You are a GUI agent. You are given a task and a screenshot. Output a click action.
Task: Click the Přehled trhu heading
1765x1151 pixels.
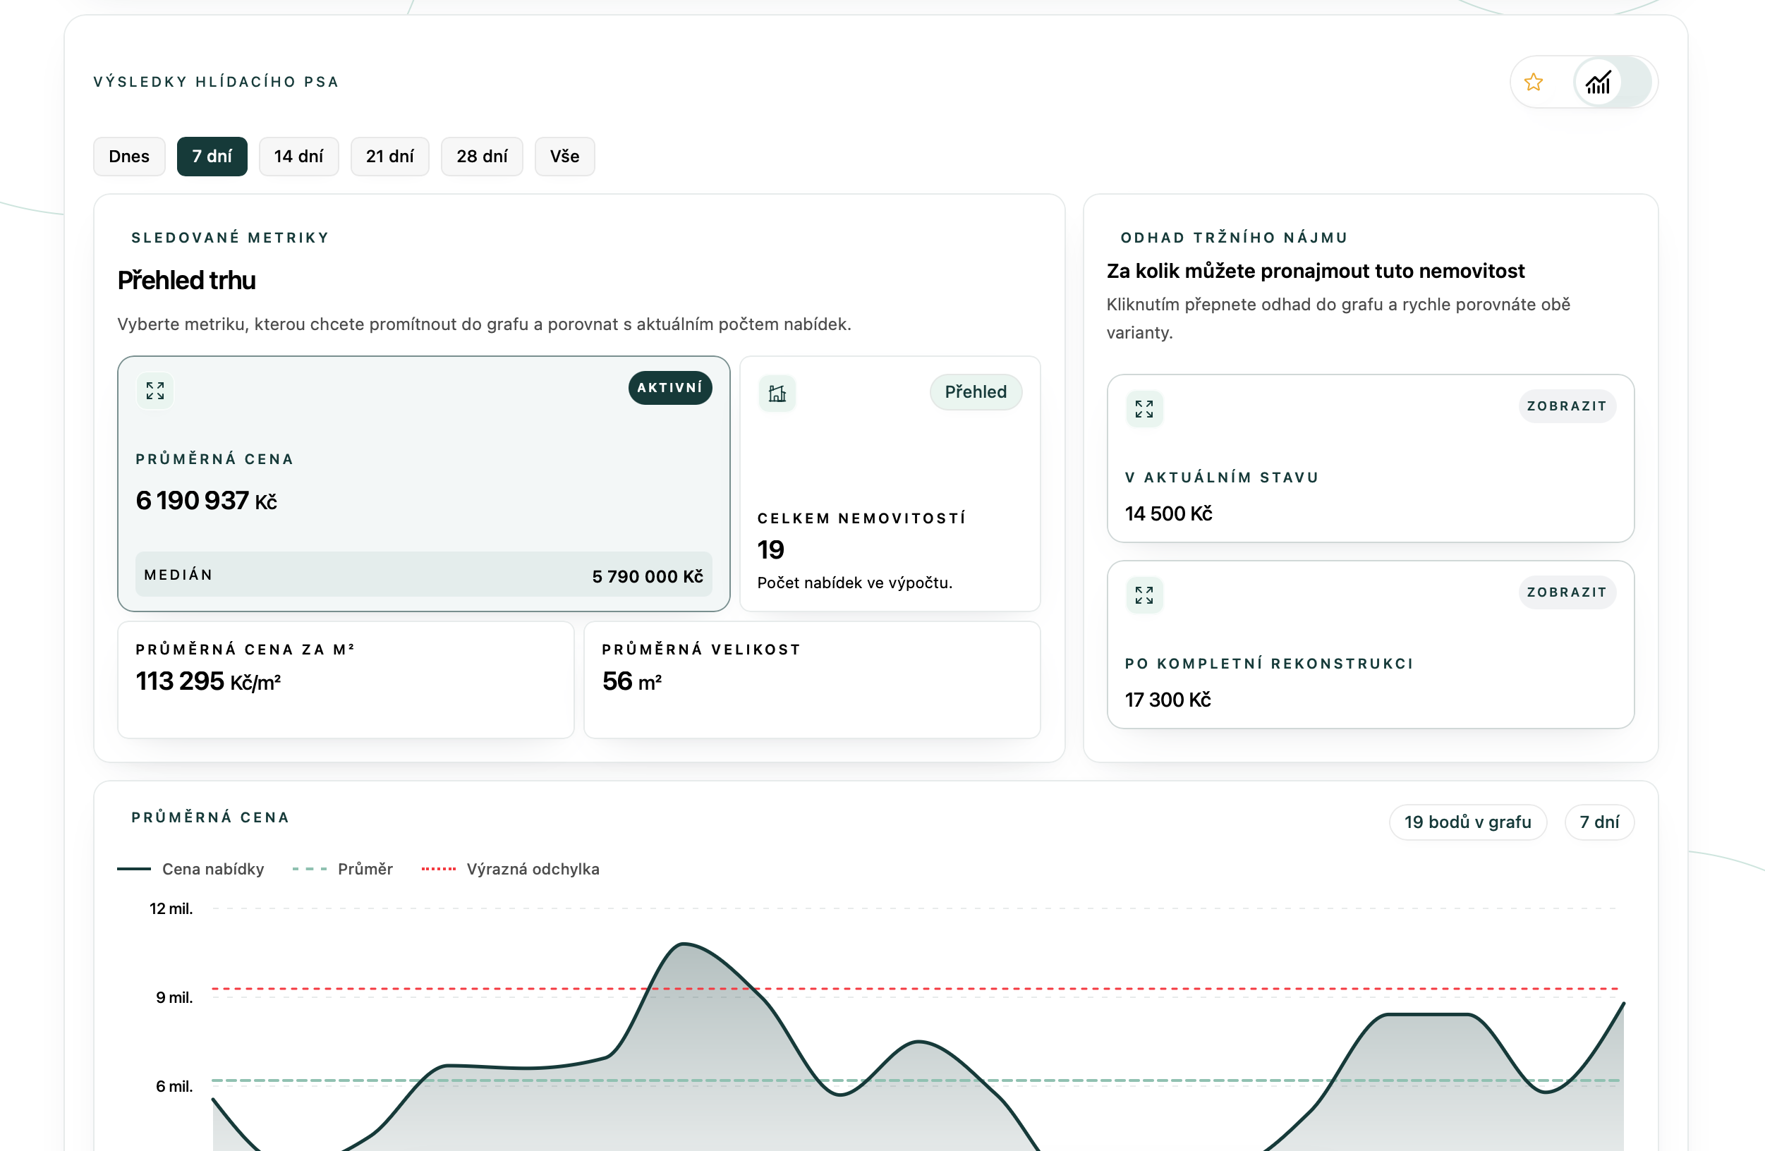[x=187, y=280]
